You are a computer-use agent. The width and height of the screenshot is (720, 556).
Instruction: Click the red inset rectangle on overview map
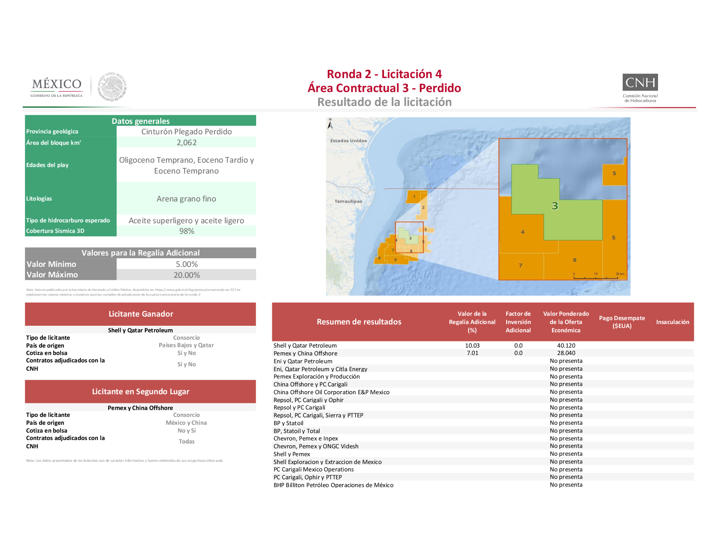click(409, 237)
